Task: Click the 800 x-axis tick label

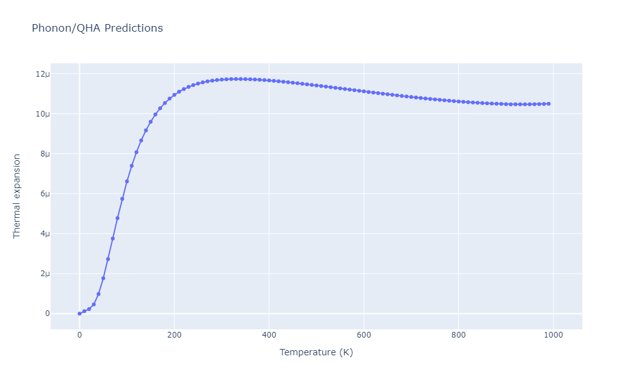Action: click(x=459, y=335)
